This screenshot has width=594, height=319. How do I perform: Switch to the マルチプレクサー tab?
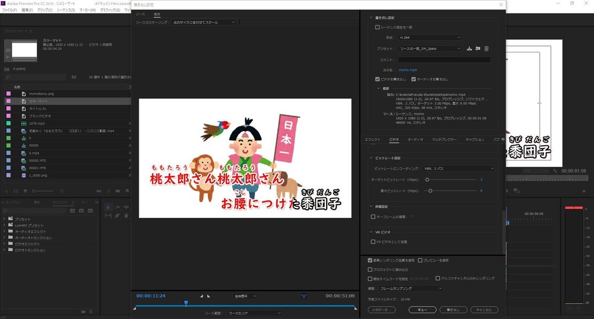pos(444,139)
